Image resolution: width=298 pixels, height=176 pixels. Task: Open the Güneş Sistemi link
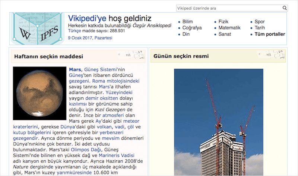tap(100, 70)
